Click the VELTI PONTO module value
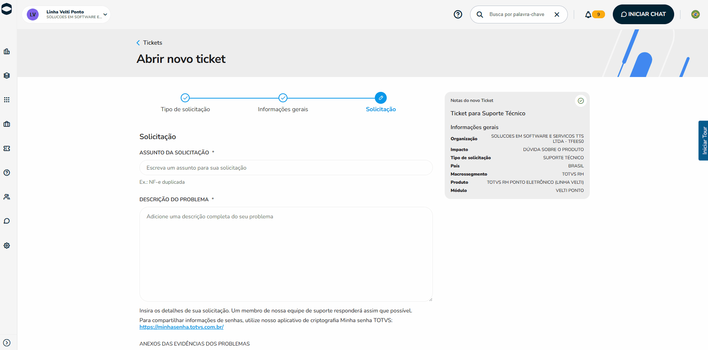The width and height of the screenshot is (708, 350). point(570,190)
